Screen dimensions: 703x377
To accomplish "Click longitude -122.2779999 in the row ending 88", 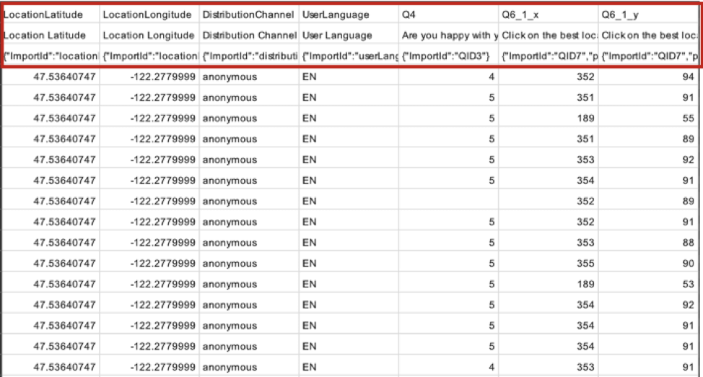I will coord(149,243).
